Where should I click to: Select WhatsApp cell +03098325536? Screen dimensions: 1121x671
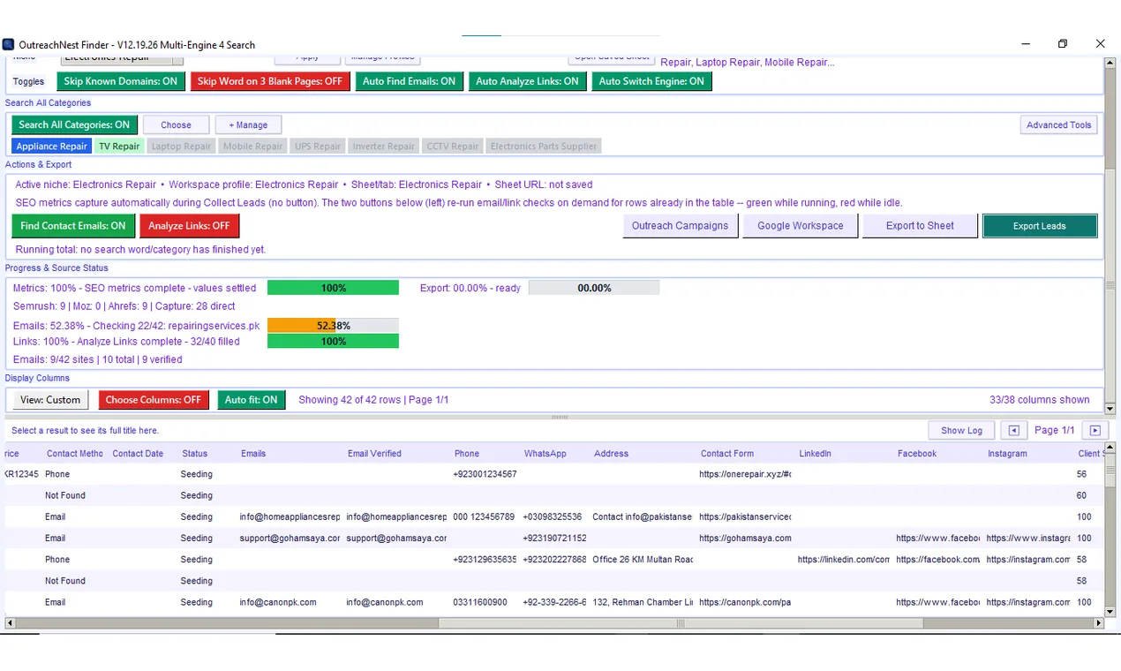553,516
